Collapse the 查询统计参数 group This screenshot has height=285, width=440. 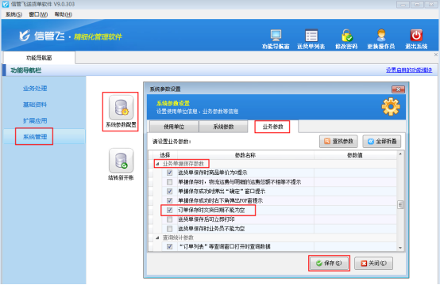tap(157, 237)
